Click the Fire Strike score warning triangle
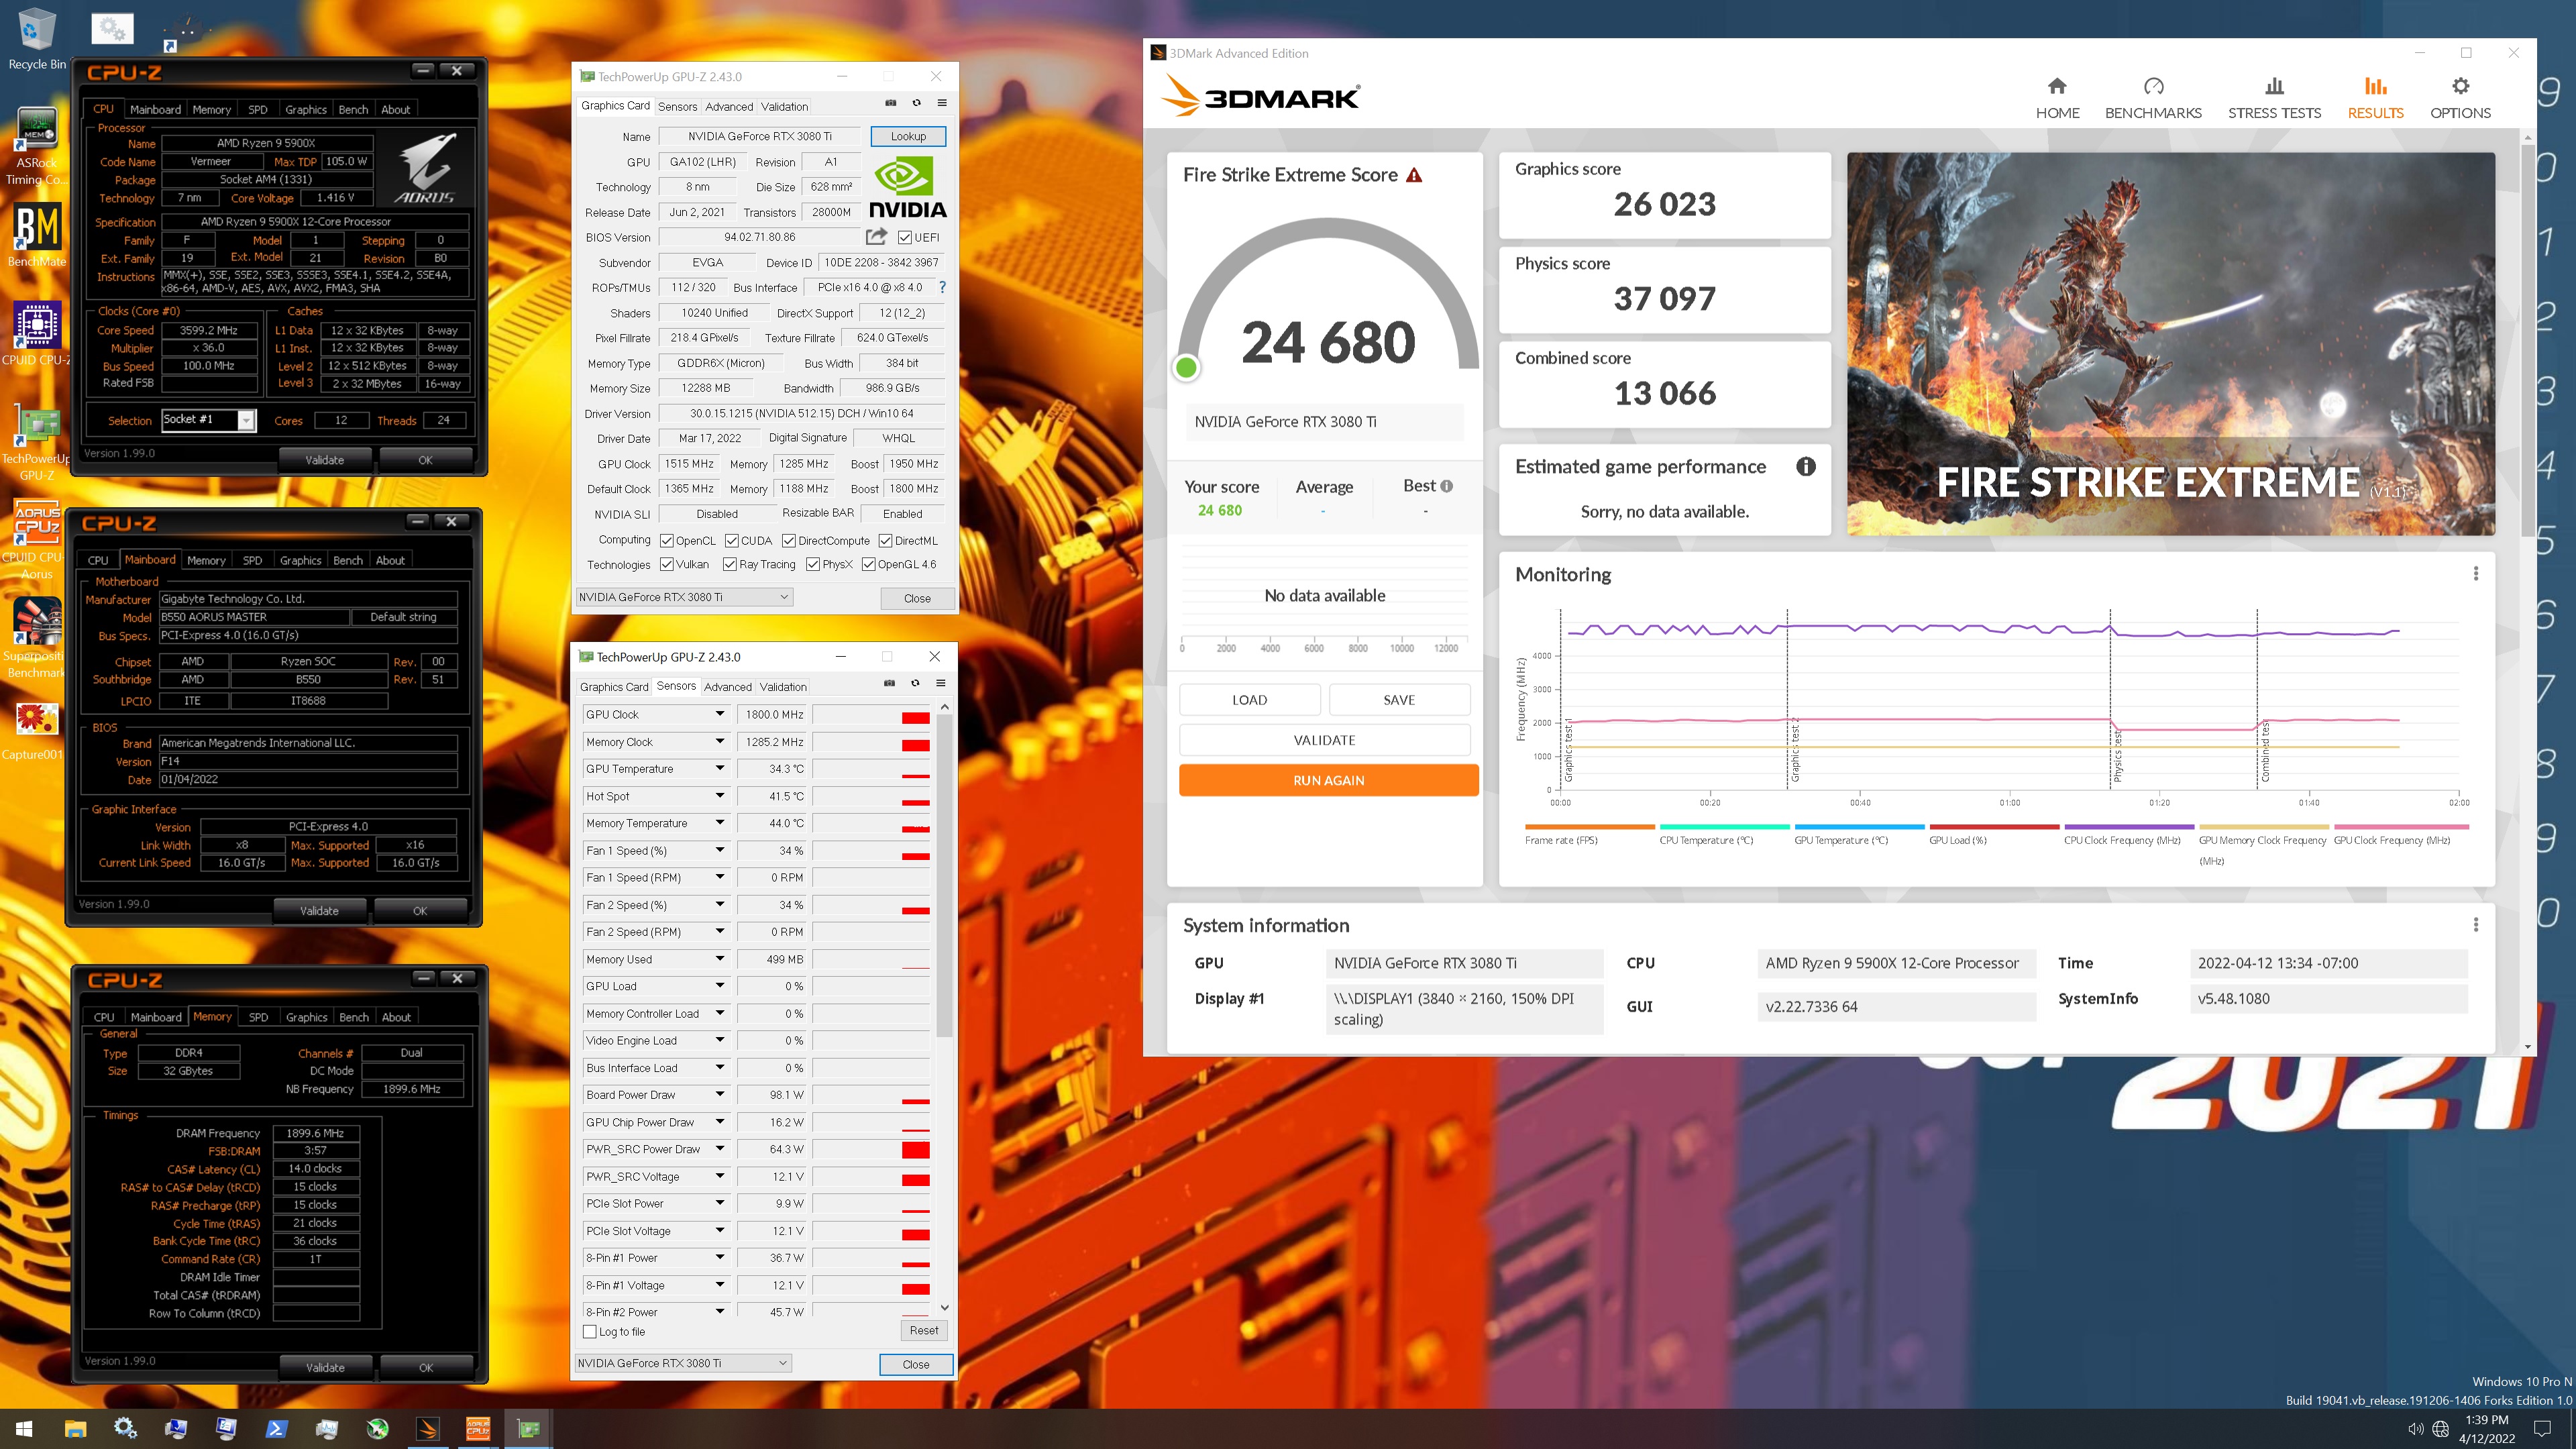 pos(1414,175)
